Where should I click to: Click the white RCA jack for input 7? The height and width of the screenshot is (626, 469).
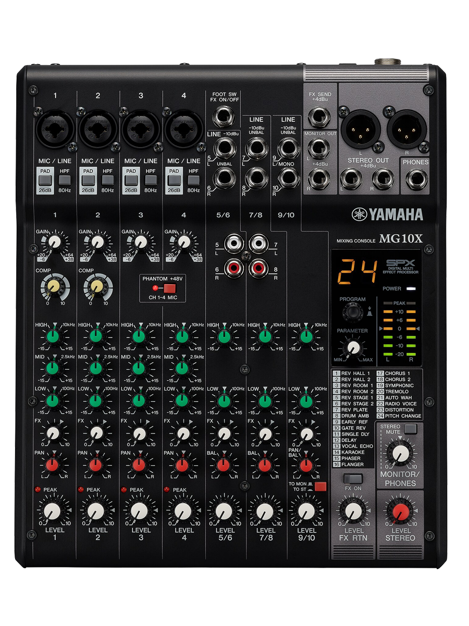coord(258,245)
